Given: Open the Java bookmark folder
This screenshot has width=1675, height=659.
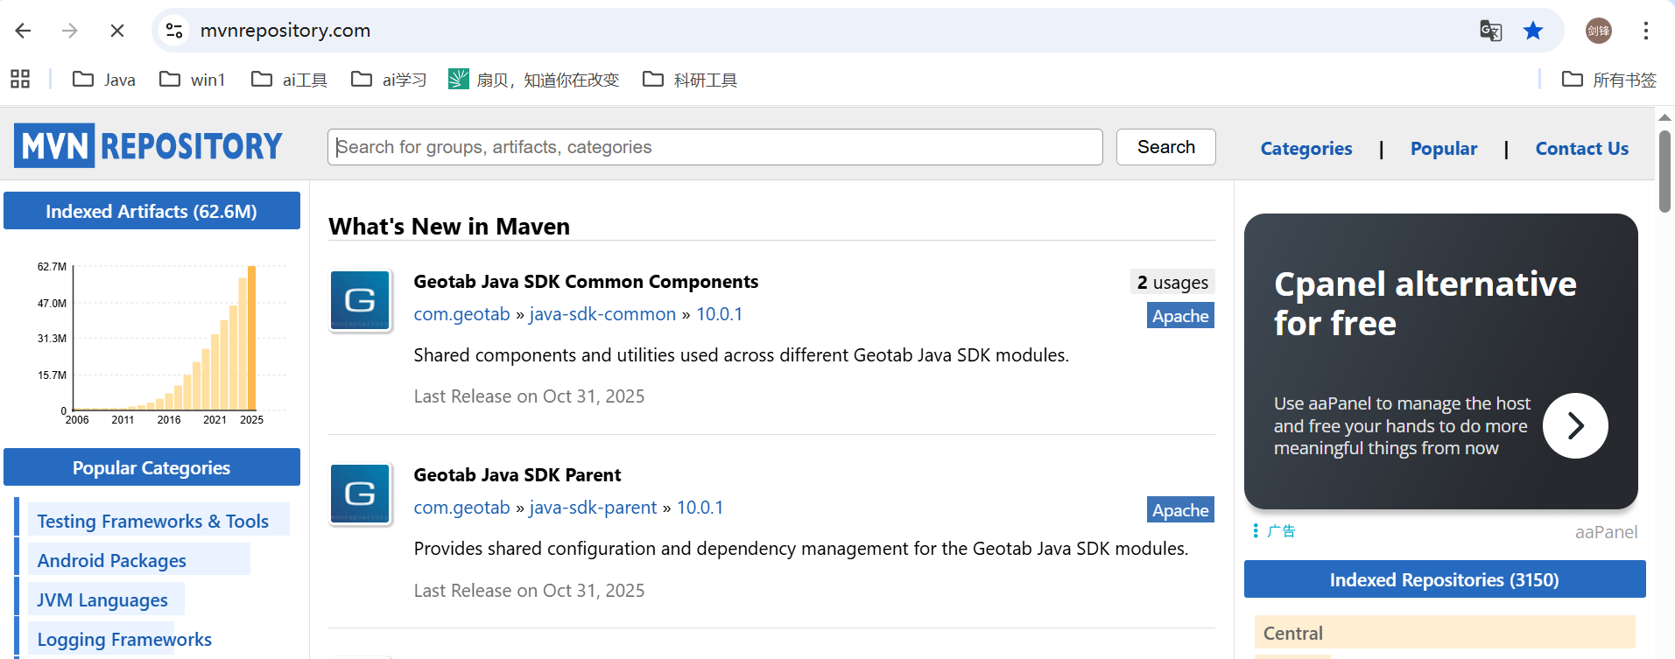Looking at the screenshot, I should pos(104,80).
